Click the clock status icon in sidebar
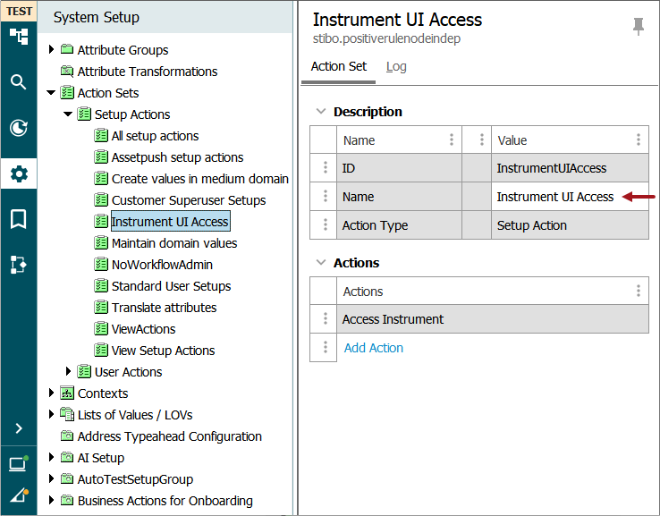 19,128
